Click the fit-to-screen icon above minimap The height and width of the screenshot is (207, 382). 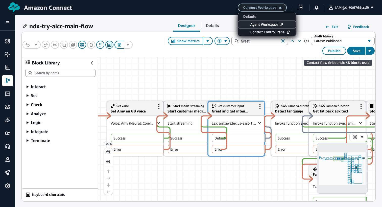click(355, 137)
